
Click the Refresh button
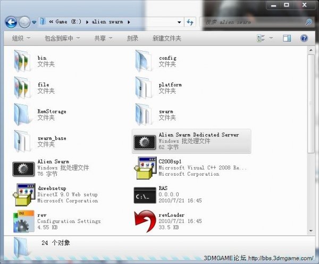(190, 22)
